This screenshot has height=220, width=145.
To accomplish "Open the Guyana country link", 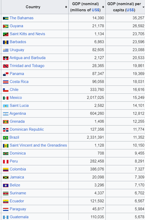I will 16,26.
